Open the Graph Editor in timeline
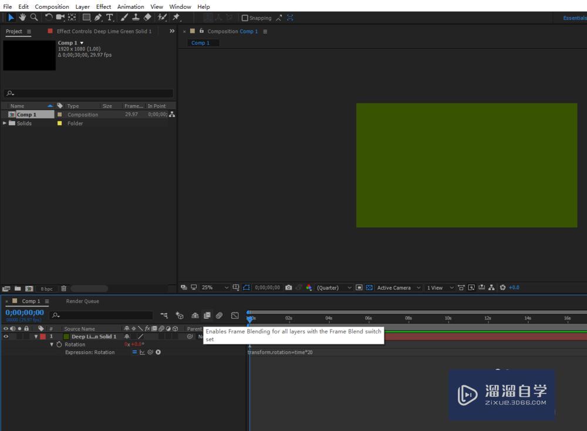The image size is (587, 431). coord(235,316)
